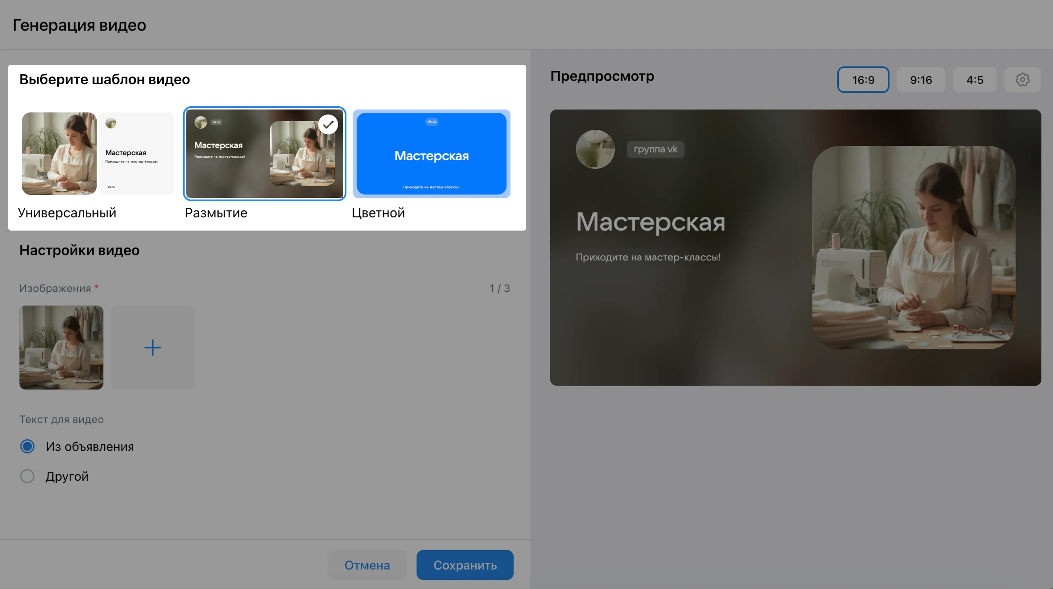Click the image counter 1 / 3
The image size is (1053, 589).
tap(500, 288)
